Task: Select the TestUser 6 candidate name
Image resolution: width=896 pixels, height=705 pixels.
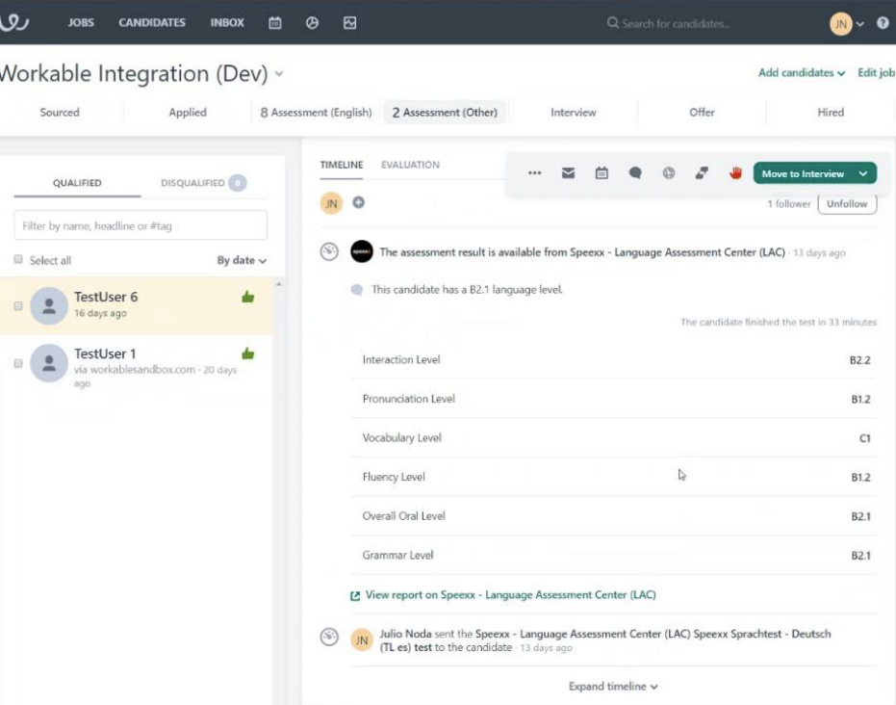Action: (x=106, y=297)
